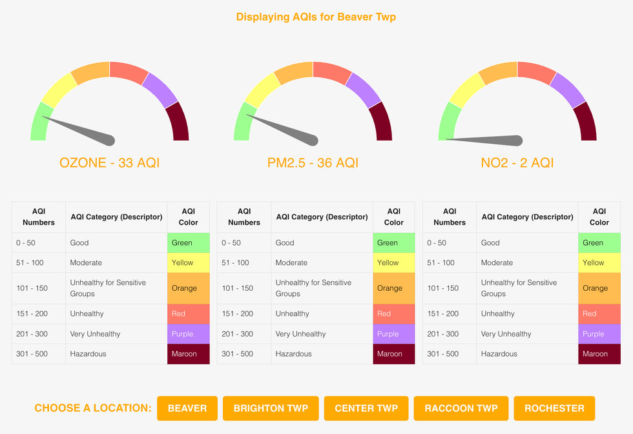Click the orange segment of the PM2.5 gauge
The image size is (633, 434).
[295, 72]
